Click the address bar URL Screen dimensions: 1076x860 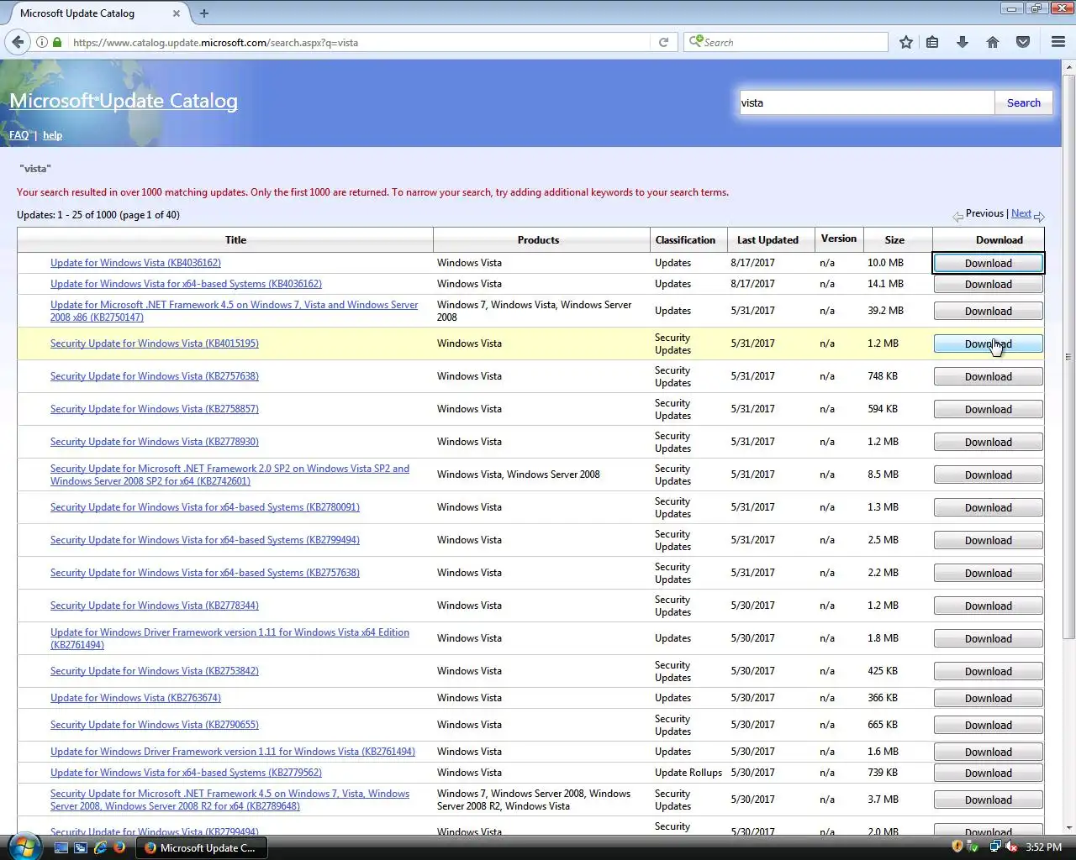[215, 42]
